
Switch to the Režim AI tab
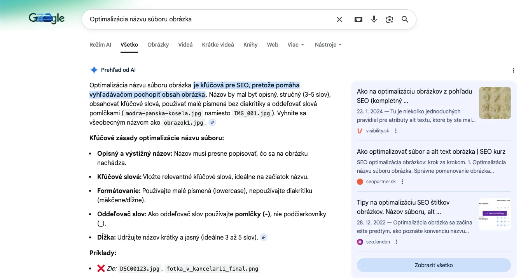[x=100, y=45]
